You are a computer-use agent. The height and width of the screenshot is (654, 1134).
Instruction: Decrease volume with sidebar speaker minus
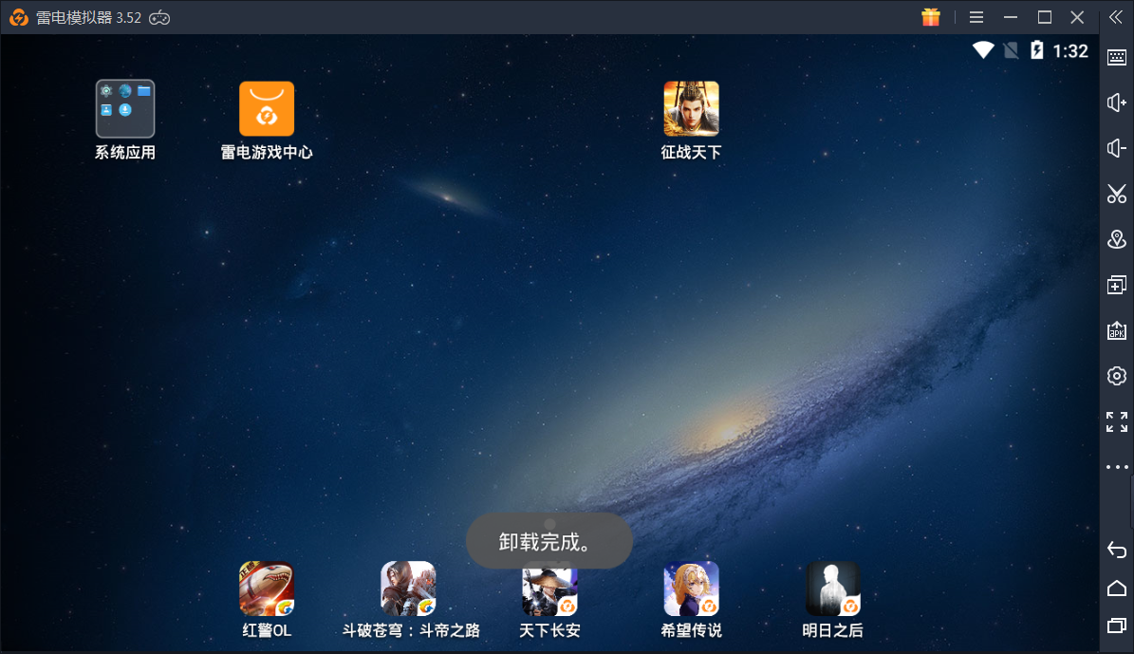1117,148
